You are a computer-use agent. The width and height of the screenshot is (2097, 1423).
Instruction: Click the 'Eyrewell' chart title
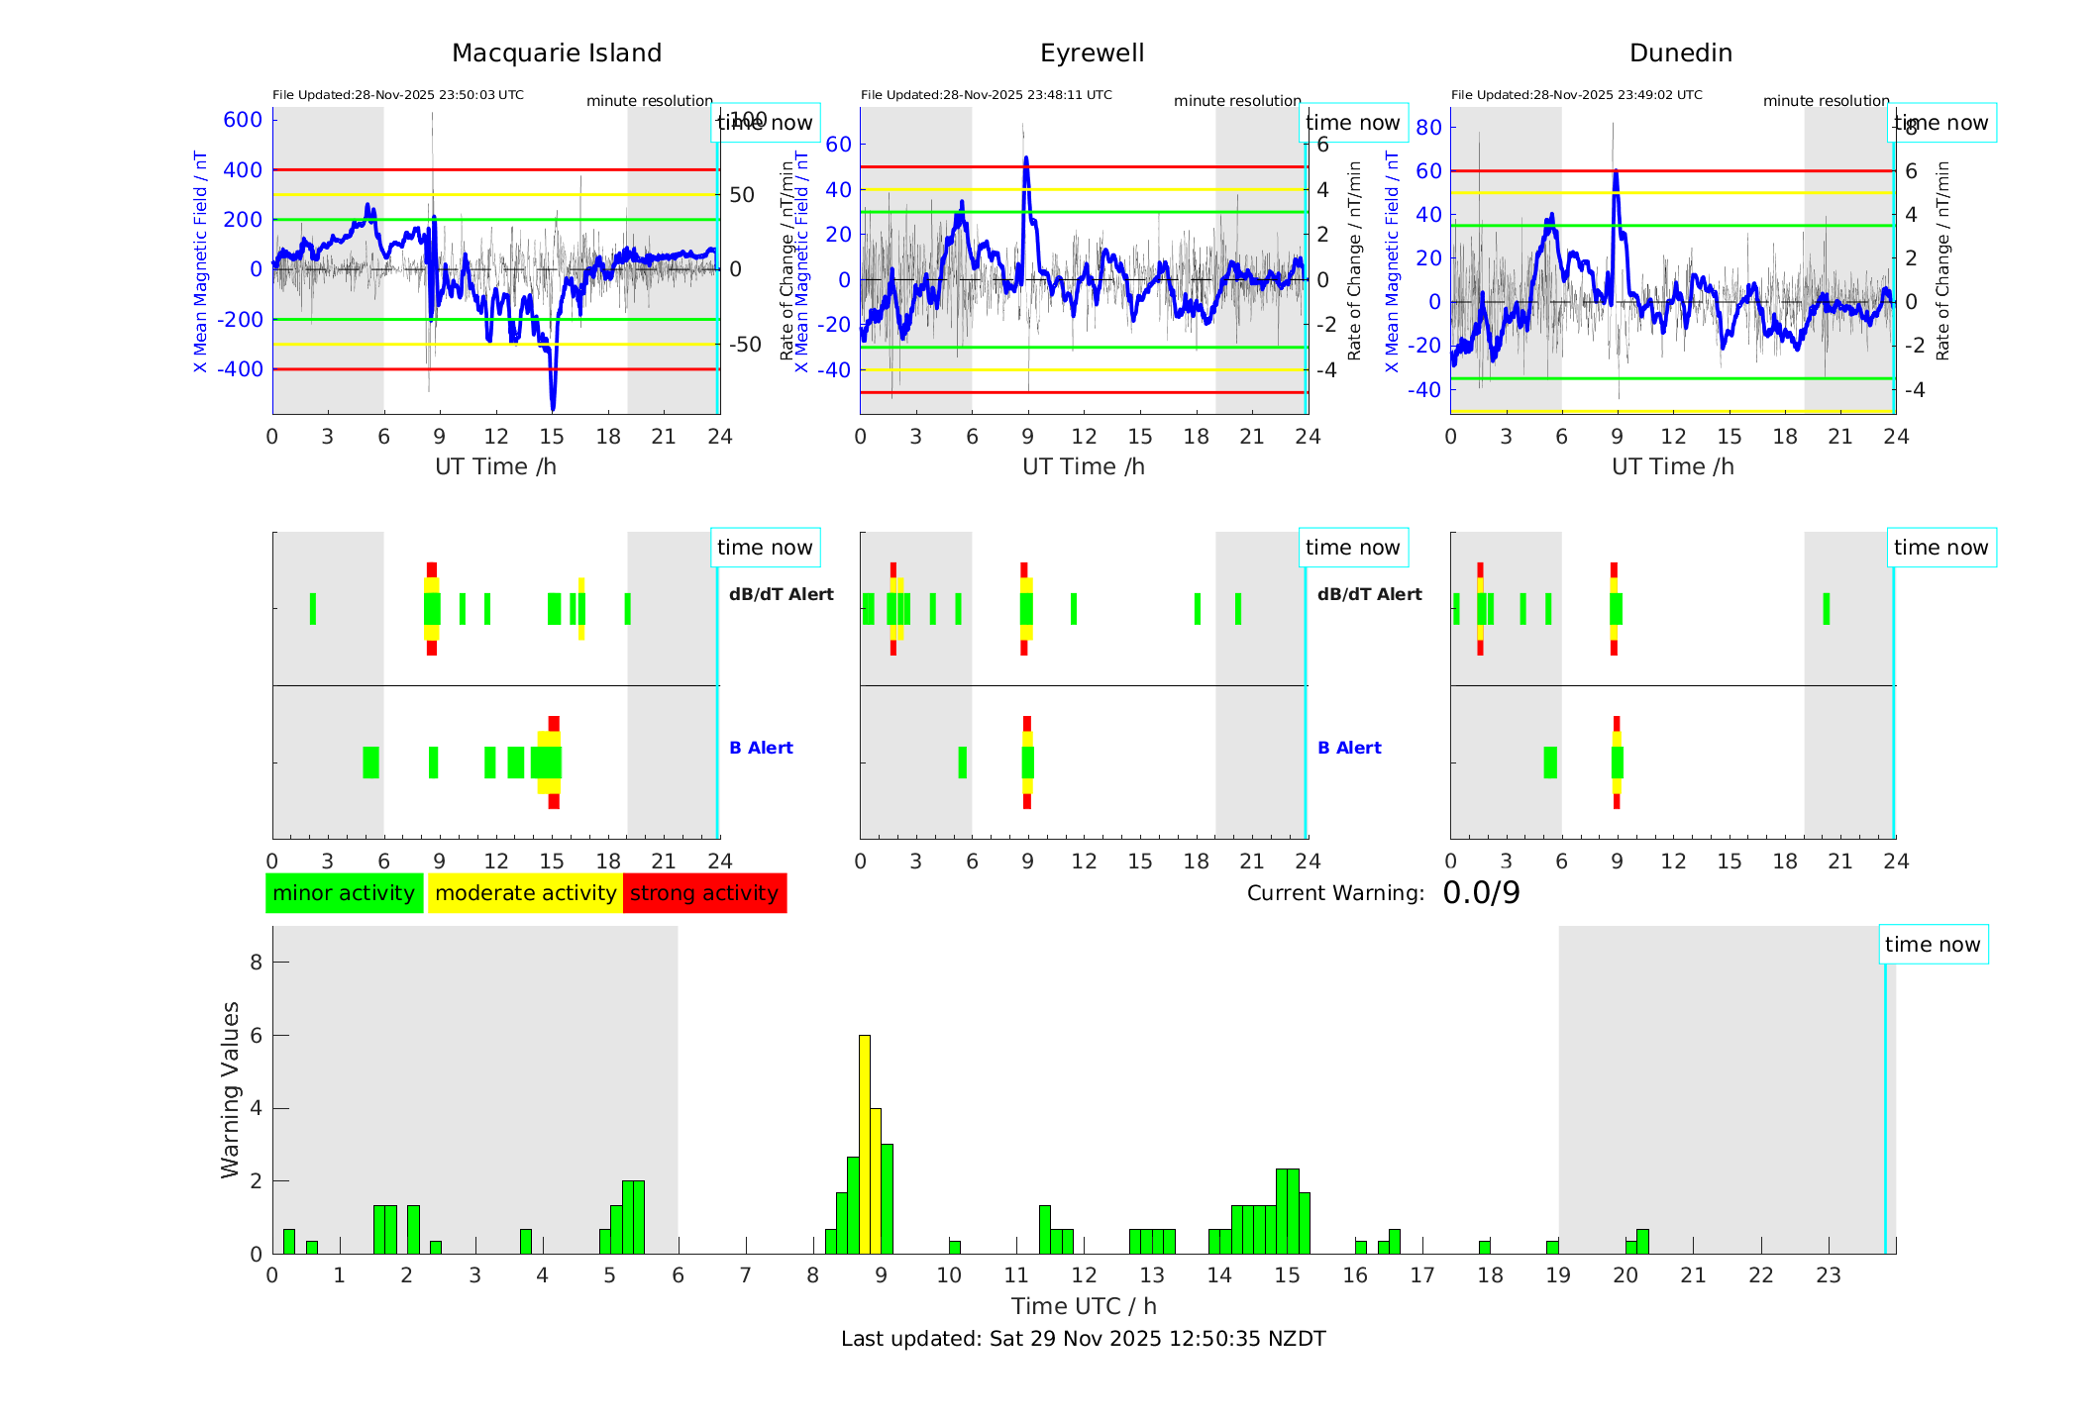click(1092, 53)
